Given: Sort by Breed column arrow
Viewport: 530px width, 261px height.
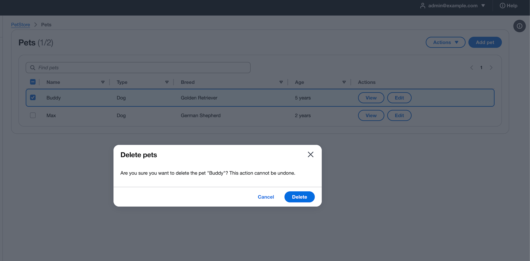Looking at the screenshot, I should coord(281,82).
